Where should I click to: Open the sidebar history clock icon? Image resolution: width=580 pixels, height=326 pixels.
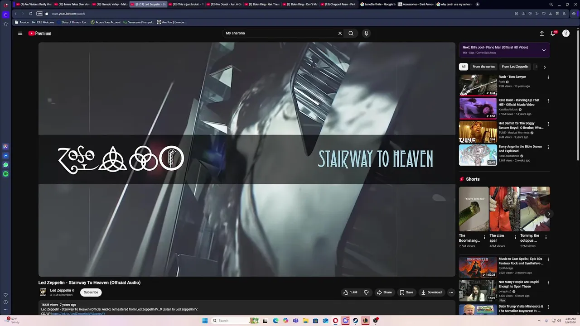click(5, 302)
